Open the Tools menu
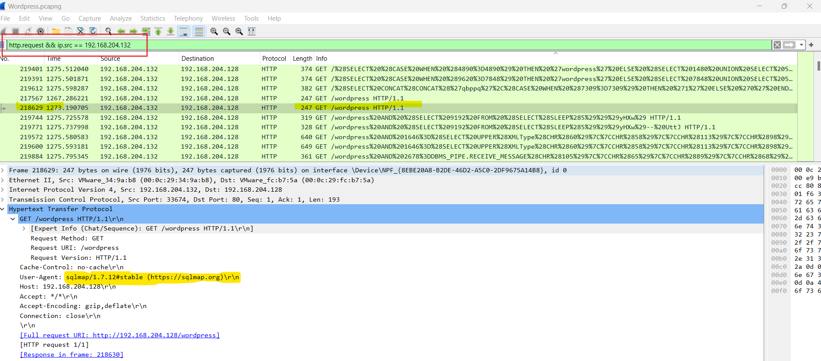Image resolution: width=821 pixels, height=361 pixels. coord(251,18)
